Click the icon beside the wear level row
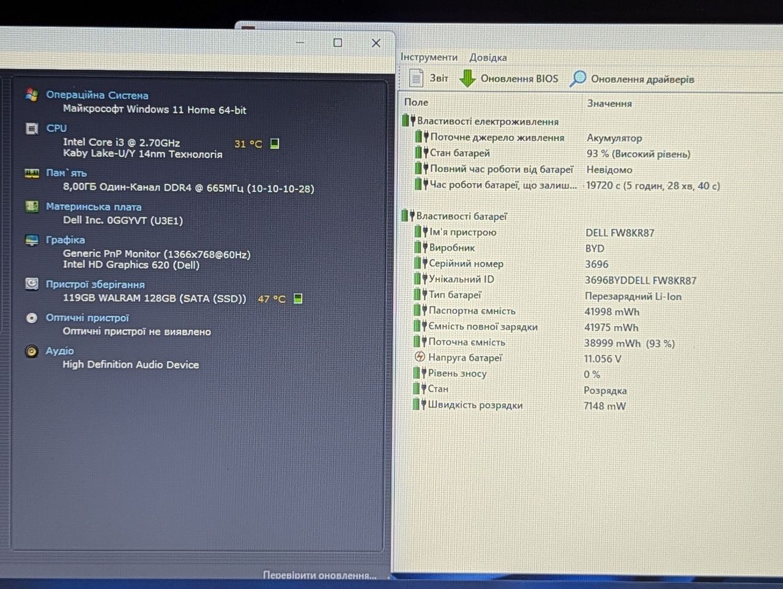 click(x=420, y=373)
